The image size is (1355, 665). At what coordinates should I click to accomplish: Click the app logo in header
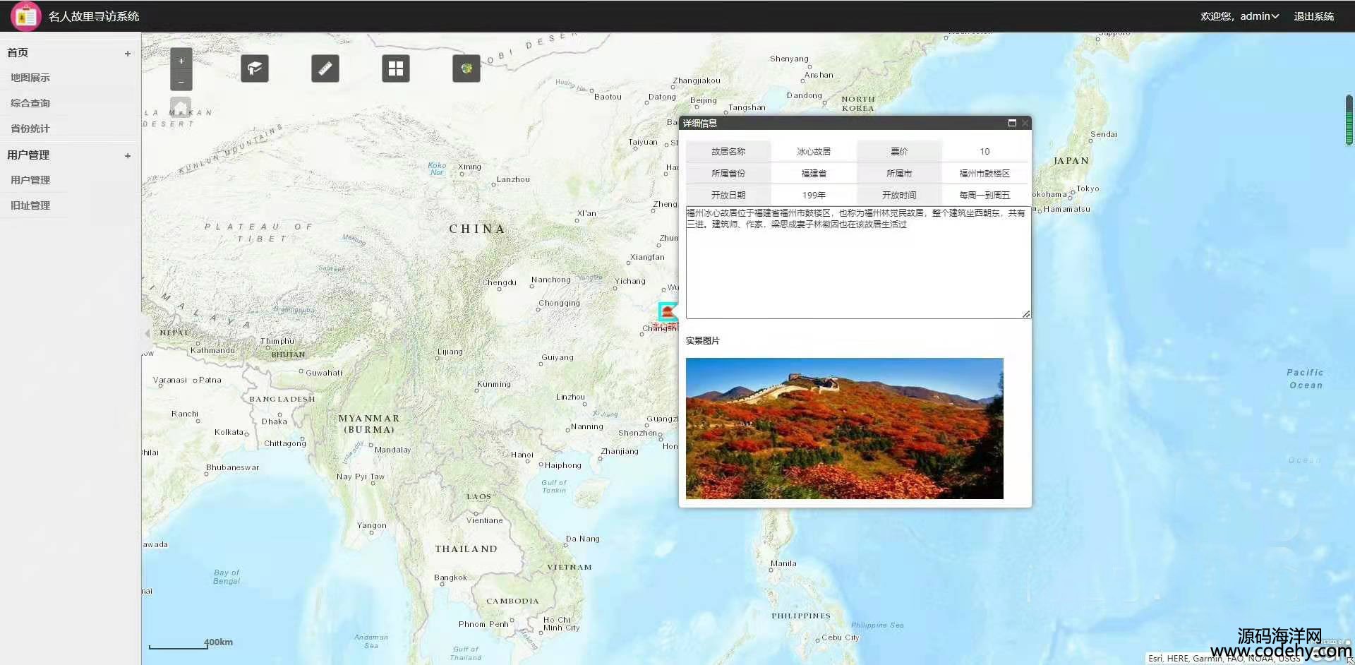click(26, 16)
